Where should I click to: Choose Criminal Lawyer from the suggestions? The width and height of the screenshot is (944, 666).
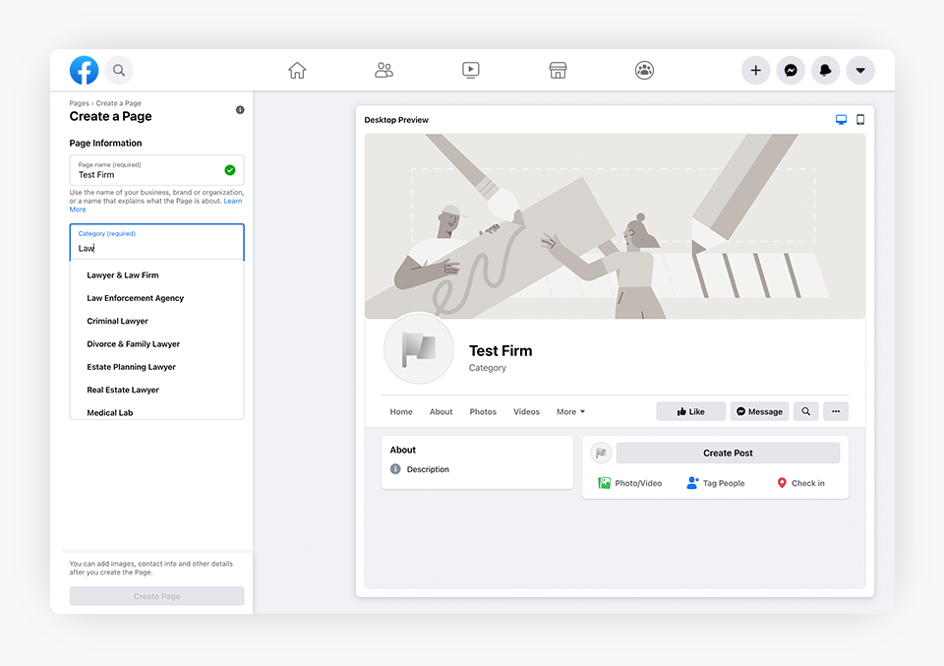117,322
